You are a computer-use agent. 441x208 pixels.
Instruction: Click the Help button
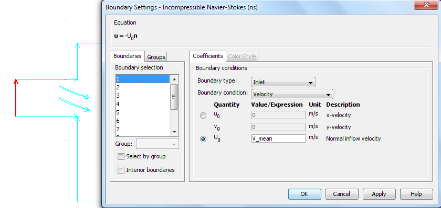416,194
